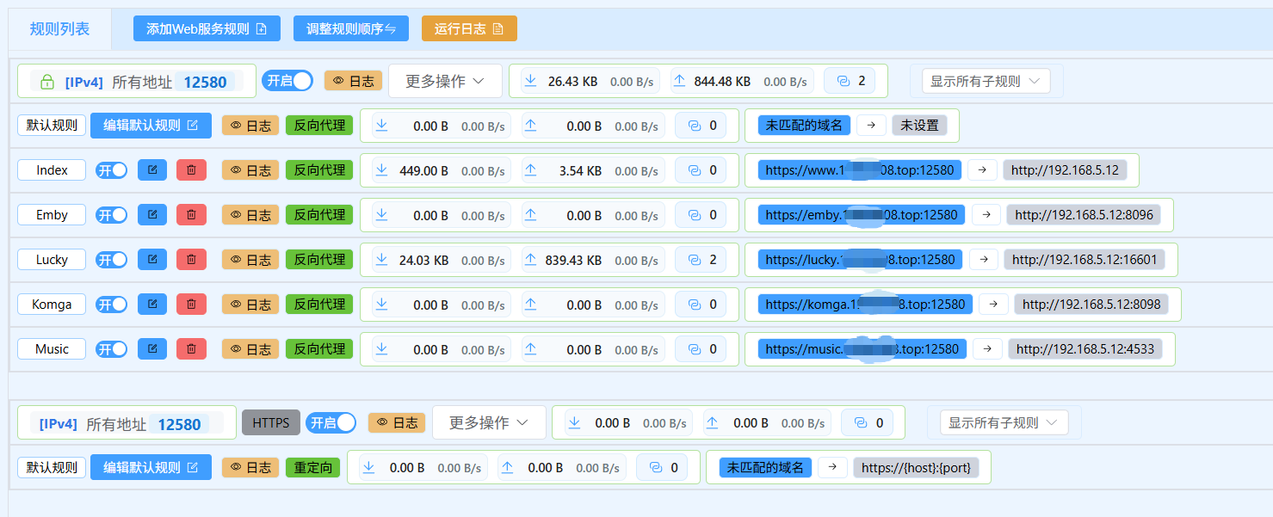The width and height of the screenshot is (1273, 517).
Task: Delete the Lucky rule
Action: pyautogui.click(x=191, y=260)
